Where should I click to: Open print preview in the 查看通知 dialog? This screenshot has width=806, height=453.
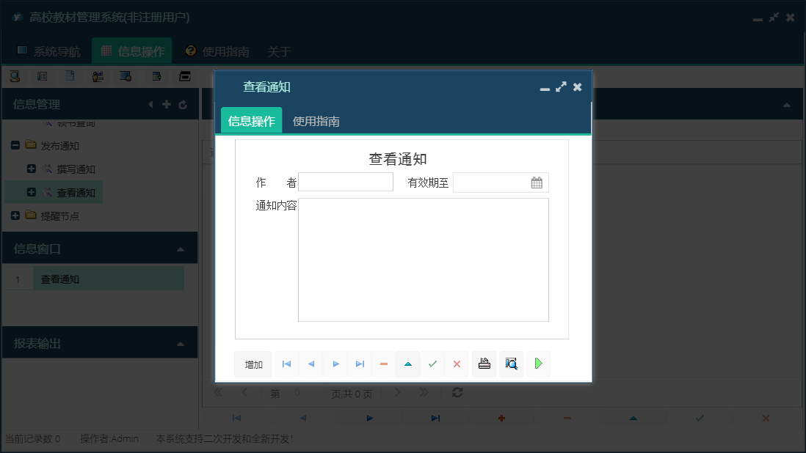click(511, 364)
